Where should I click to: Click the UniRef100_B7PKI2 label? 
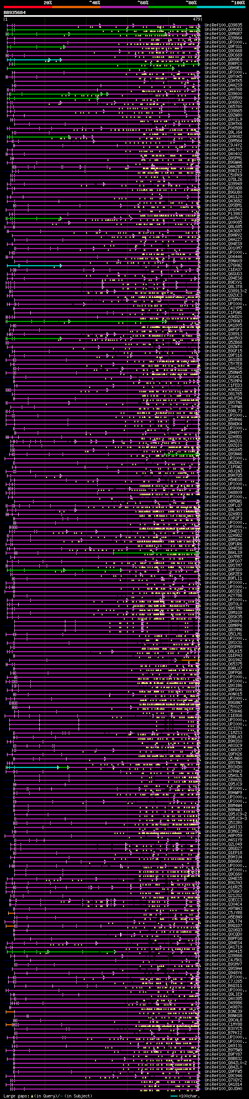[x=223, y=1032]
